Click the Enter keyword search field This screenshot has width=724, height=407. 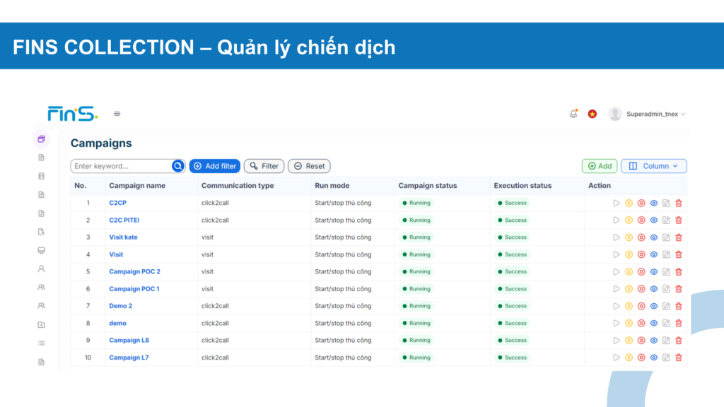pyautogui.click(x=122, y=166)
